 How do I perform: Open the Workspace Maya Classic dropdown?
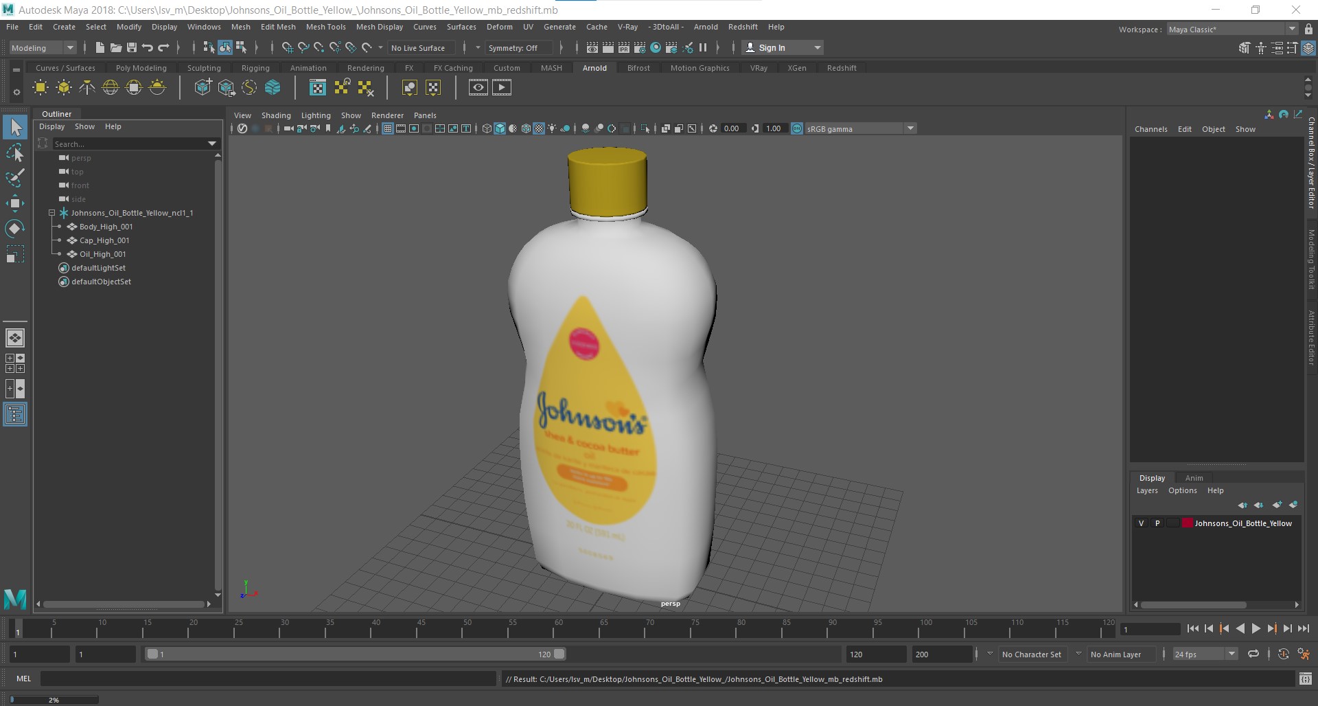[1232, 29]
